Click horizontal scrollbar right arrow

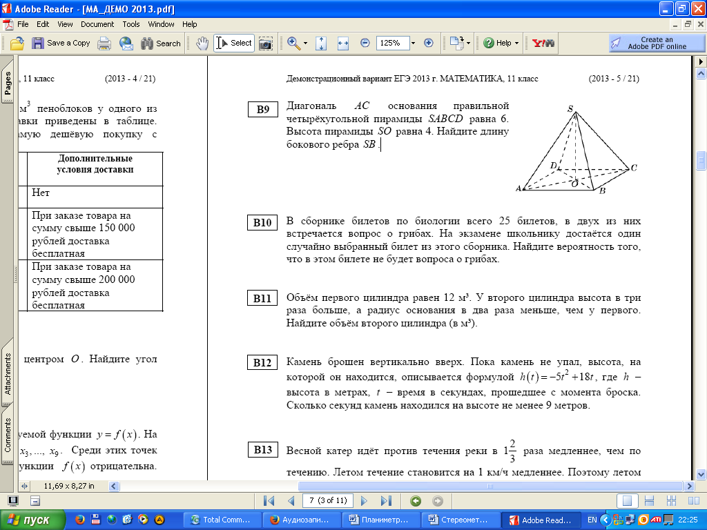(688, 487)
